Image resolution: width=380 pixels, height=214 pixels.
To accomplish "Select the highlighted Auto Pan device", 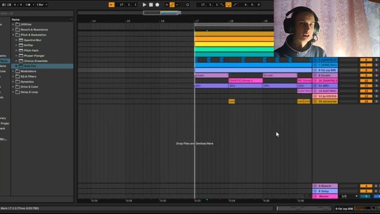I will (42, 66).
